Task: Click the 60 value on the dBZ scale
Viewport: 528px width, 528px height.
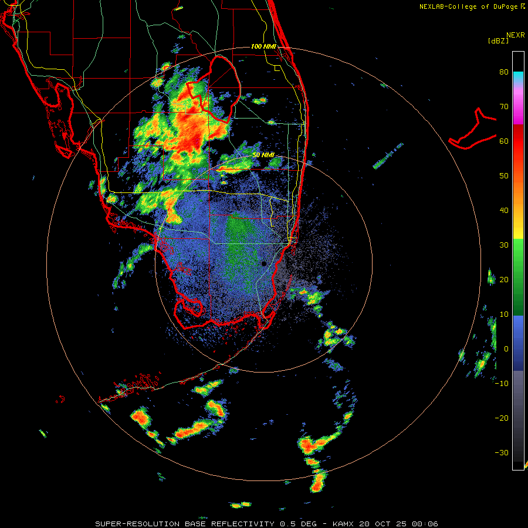Action: coord(504,141)
